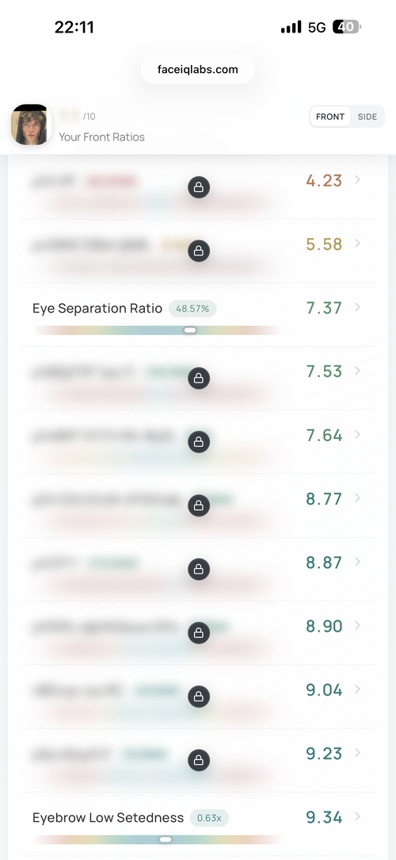Expand the Eyebrow Low Setedness chevron
Image resolution: width=396 pixels, height=860 pixels.
pyautogui.click(x=358, y=816)
